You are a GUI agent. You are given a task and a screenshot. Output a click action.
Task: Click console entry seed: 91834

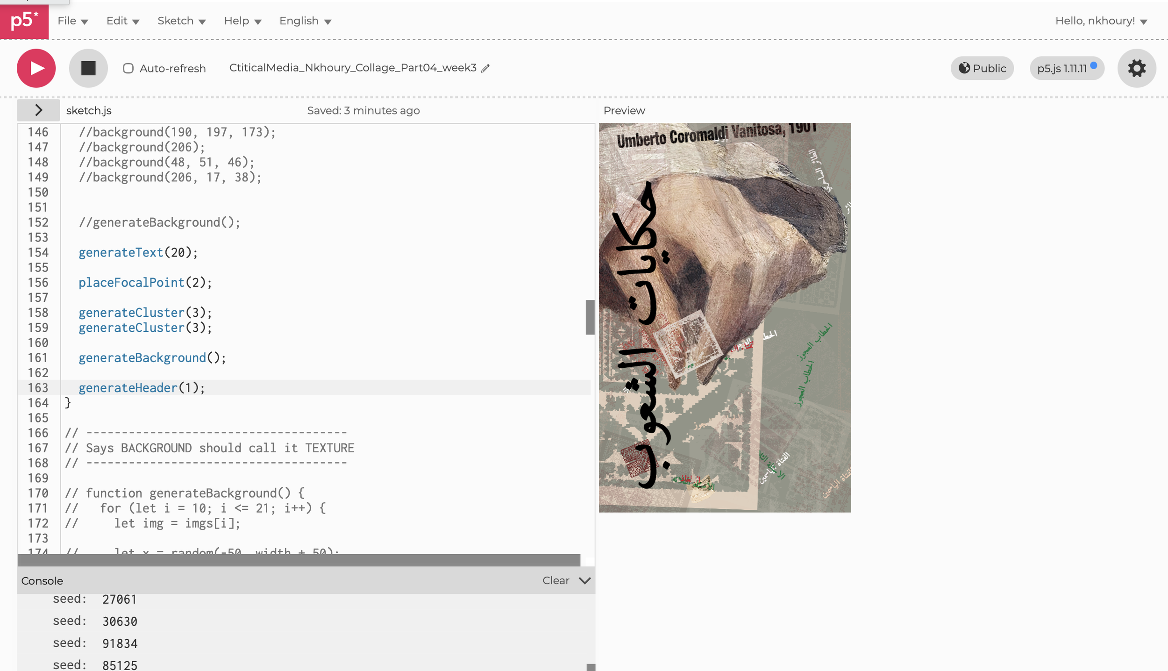tap(95, 643)
